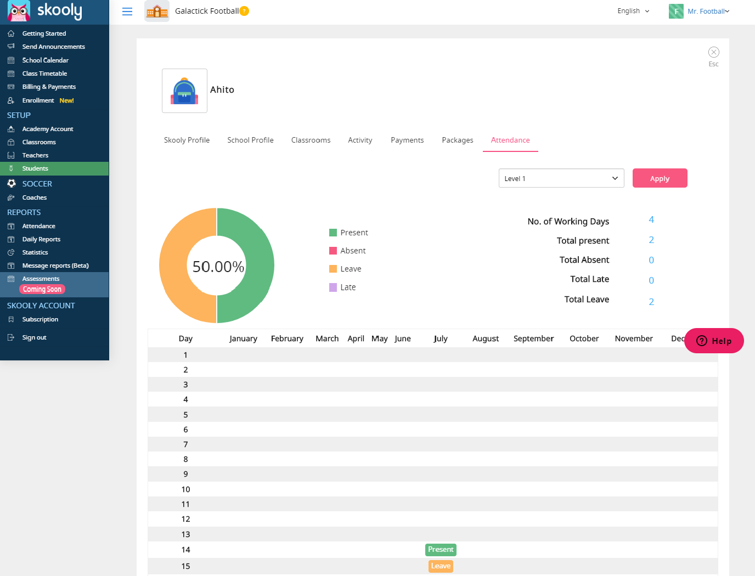Expand the Mr. Football user menu
Screen dimensions: 755x576
[708, 11]
